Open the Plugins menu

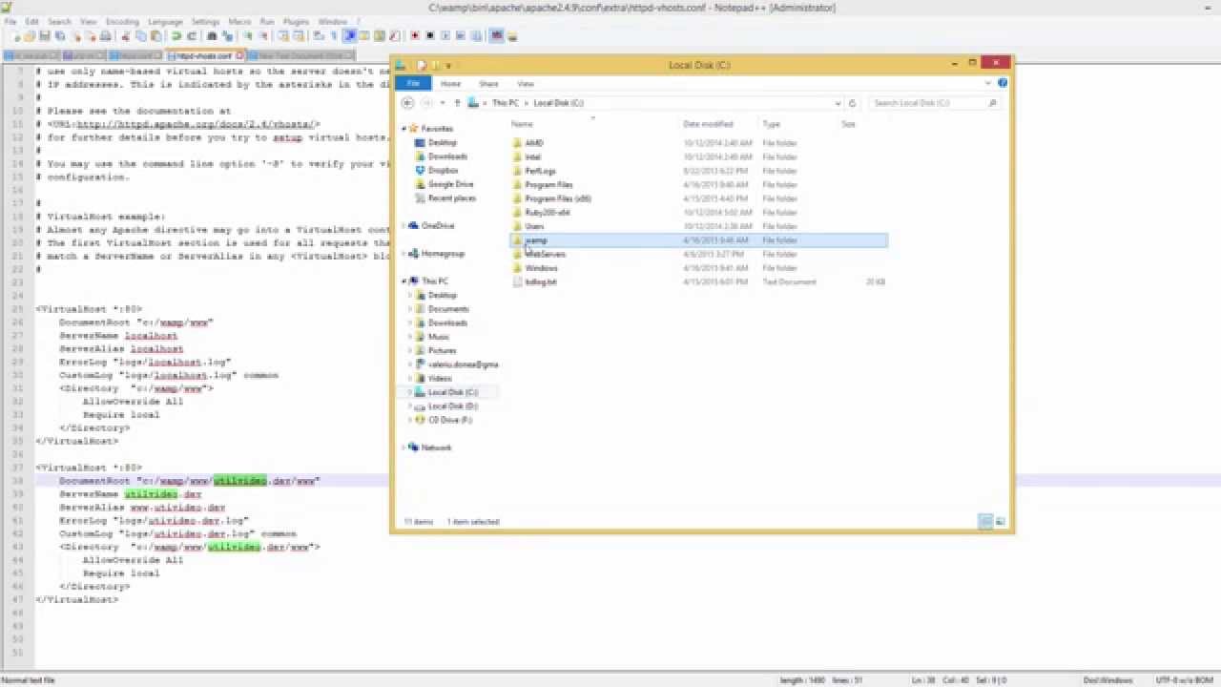pos(297,21)
